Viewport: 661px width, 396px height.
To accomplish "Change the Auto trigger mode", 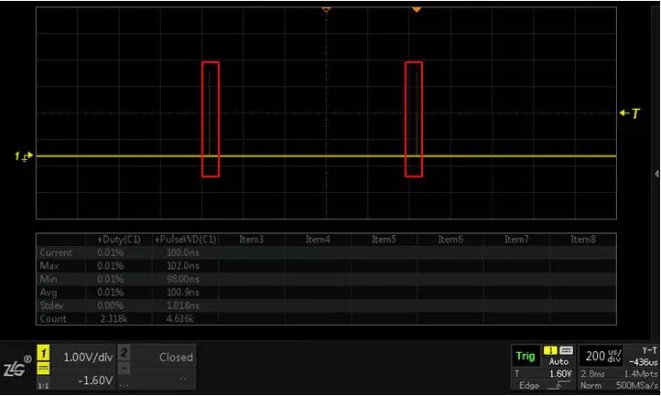I will [558, 361].
